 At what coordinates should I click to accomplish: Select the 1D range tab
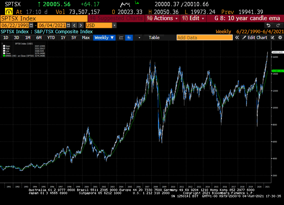pyautogui.click(x=6, y=38)
